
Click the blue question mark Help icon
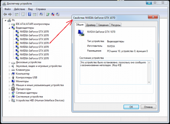tap(30, 14)
